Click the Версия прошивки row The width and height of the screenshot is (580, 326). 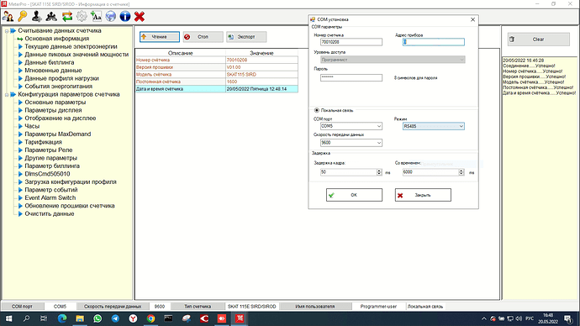[x=217, y=67]
